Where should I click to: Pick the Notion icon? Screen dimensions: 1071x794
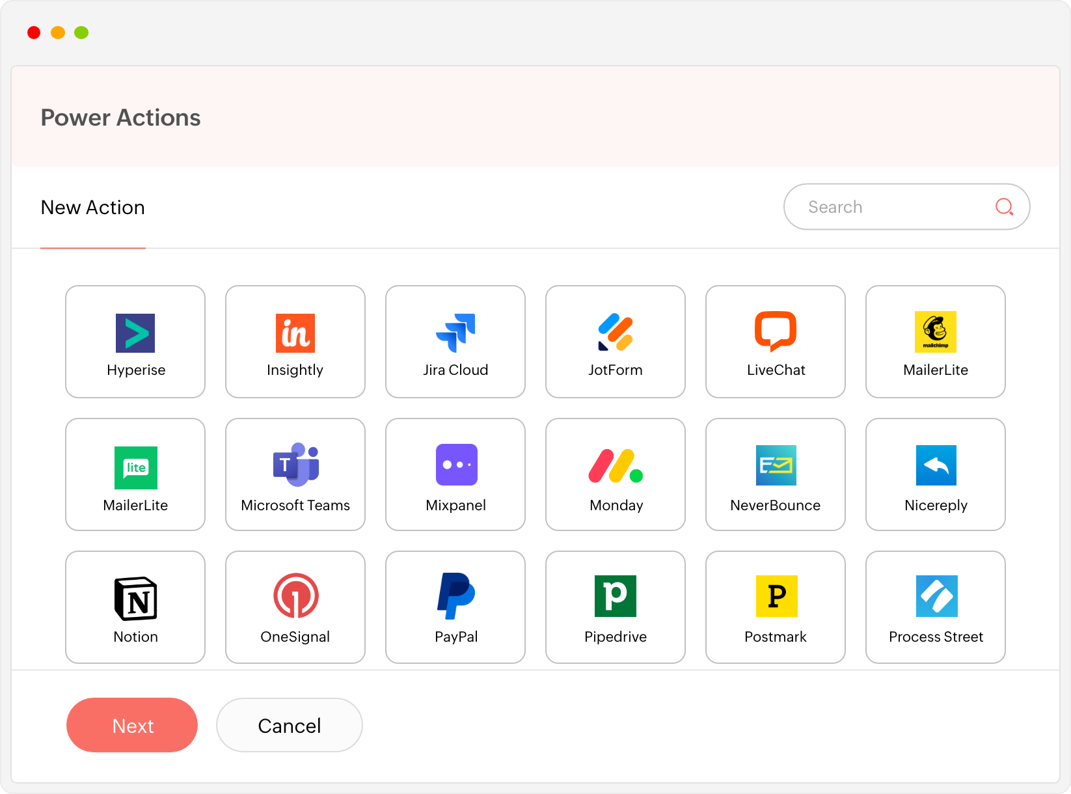click(x=136, y=599)
